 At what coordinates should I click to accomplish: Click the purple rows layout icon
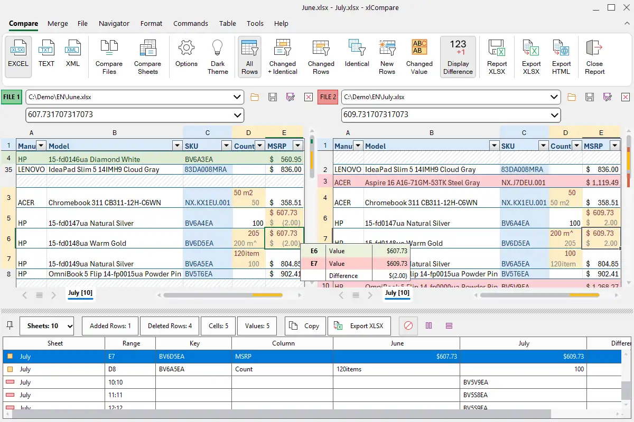tap(449, 326)
